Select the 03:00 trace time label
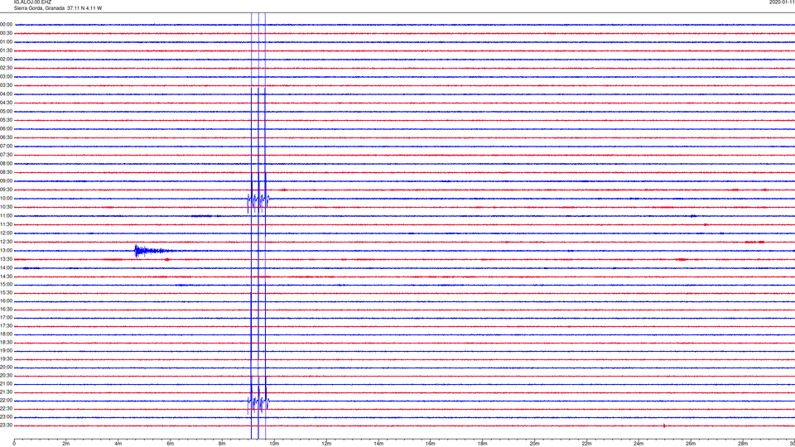Viewport: 795px width, 447px height. (6, 76)
